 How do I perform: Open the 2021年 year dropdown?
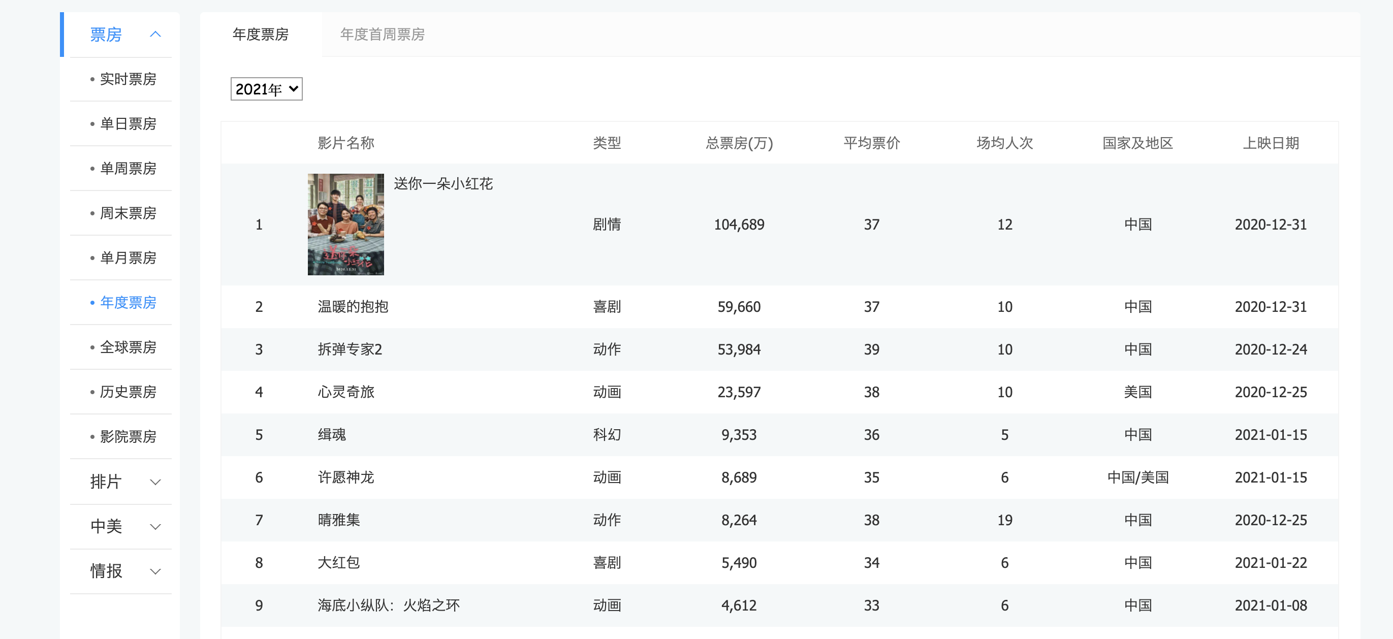[x=266, y=89]
